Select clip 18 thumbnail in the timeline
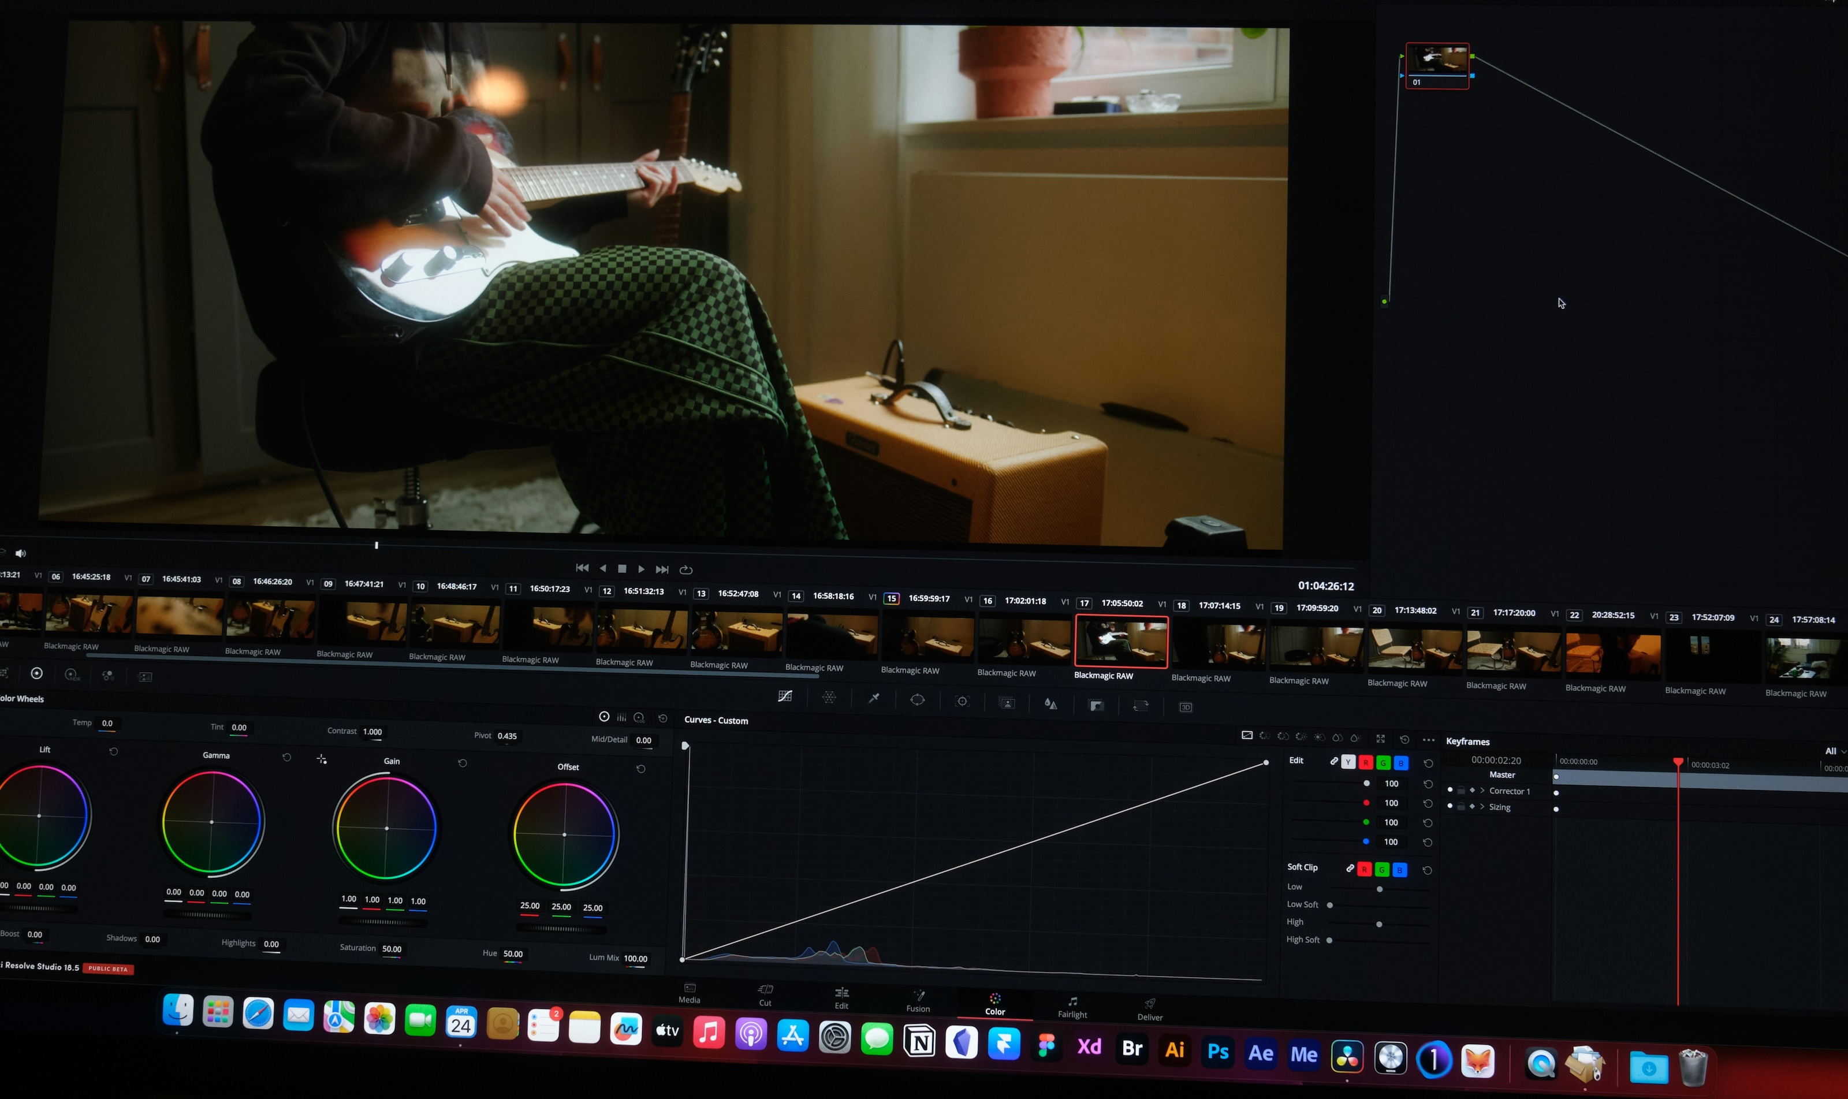Image resolution: width=1848 pixels, height=1099 pixels. point(1220,645)
